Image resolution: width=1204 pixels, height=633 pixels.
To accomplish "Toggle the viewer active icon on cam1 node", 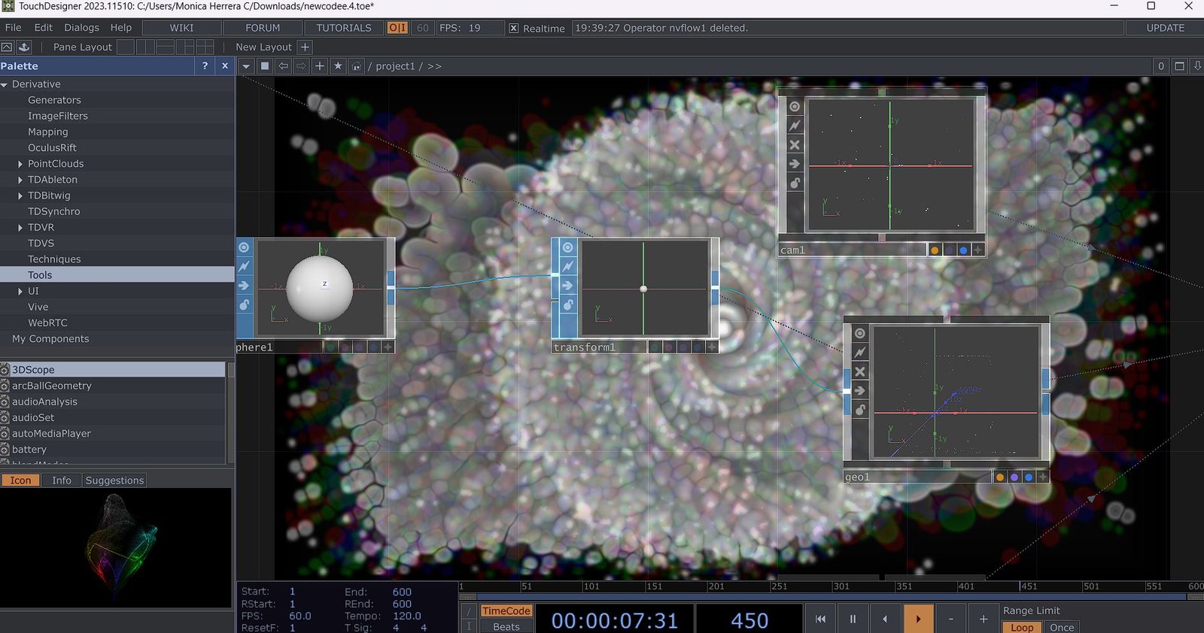I will (x=795, y=107).
